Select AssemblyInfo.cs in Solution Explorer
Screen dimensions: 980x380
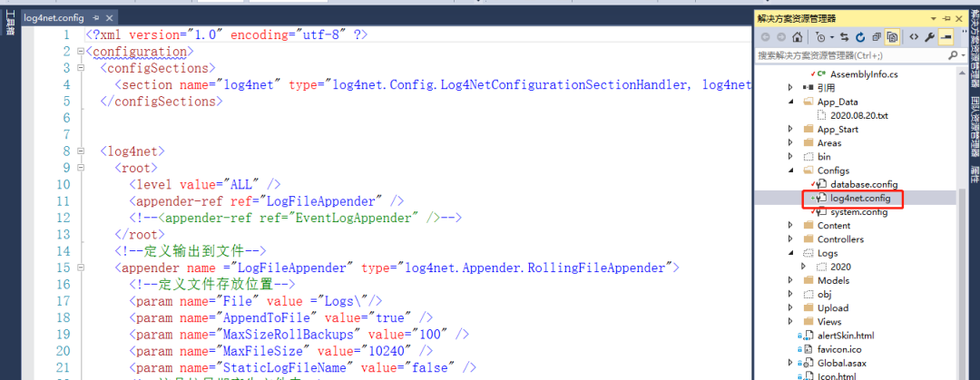864,74
